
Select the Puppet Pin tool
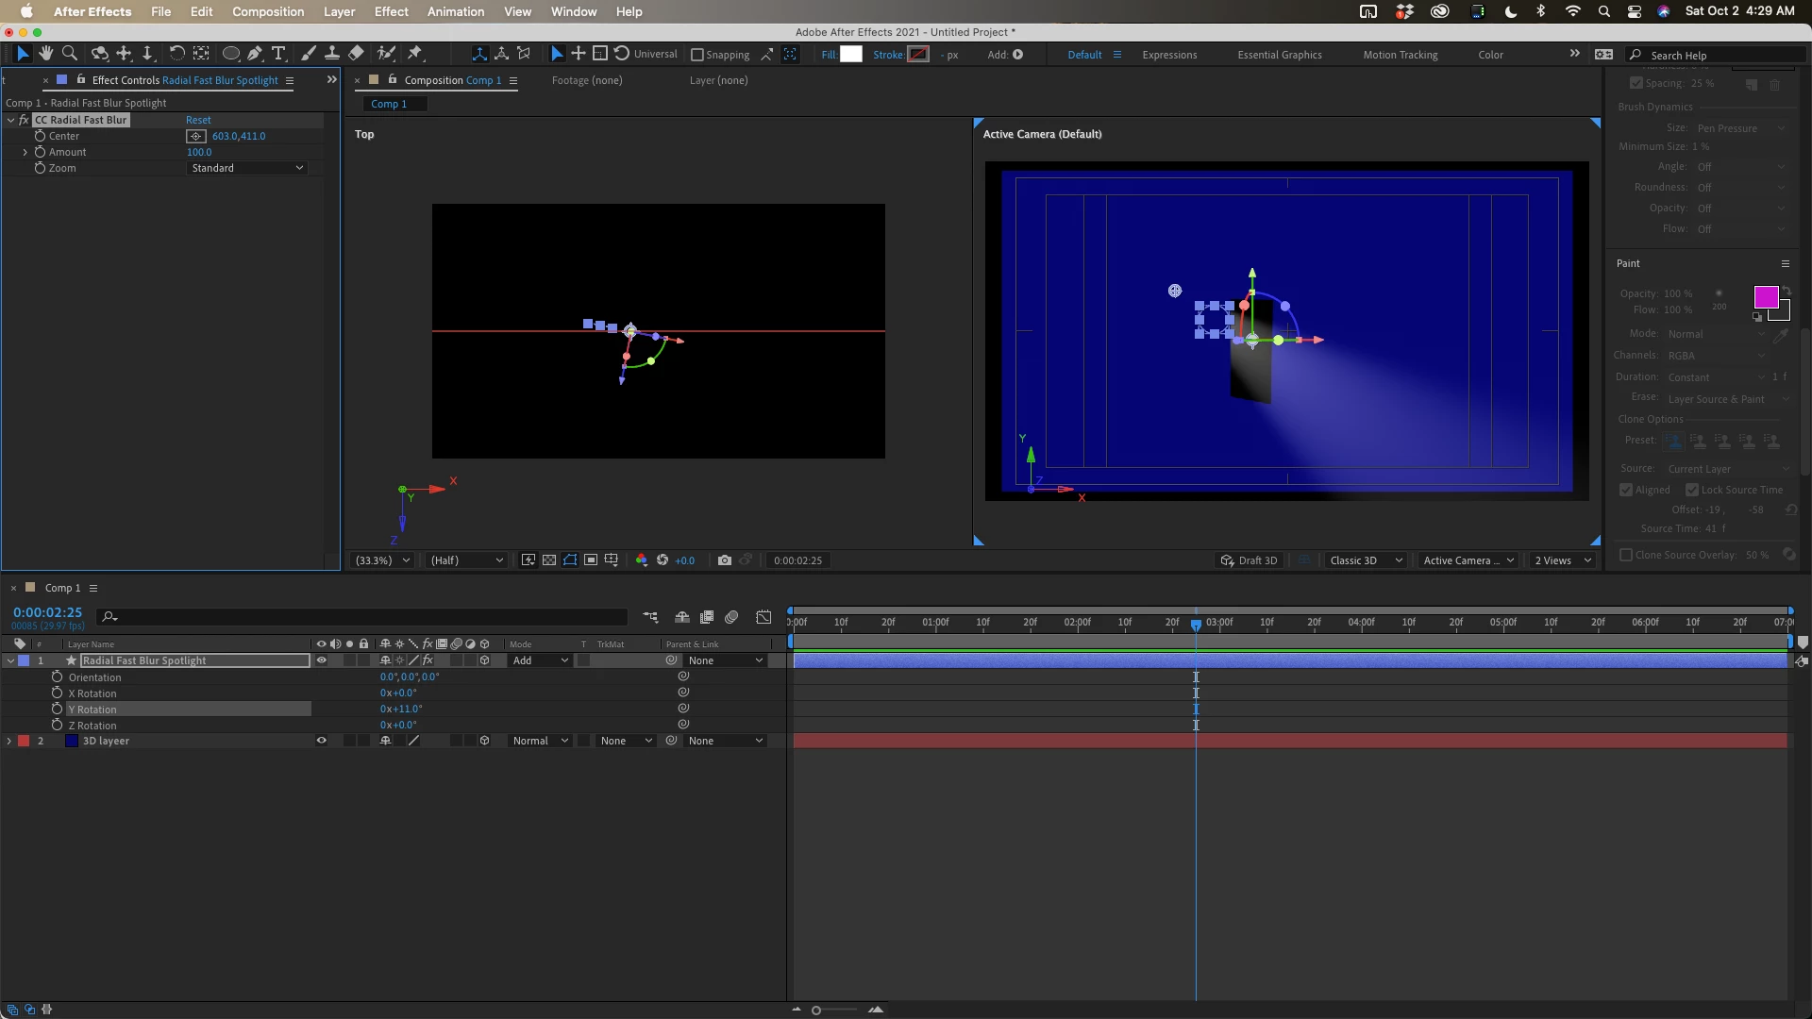click(x=415, y=54)
